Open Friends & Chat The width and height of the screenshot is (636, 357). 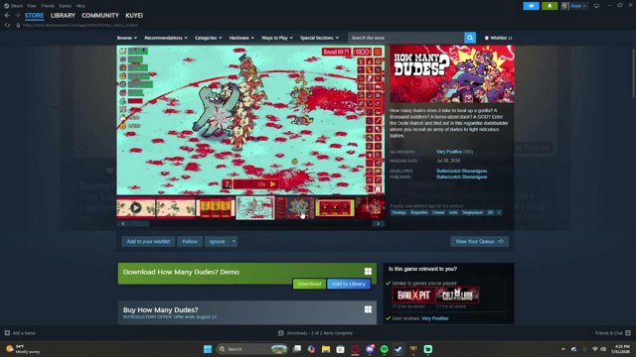[612, 333]
